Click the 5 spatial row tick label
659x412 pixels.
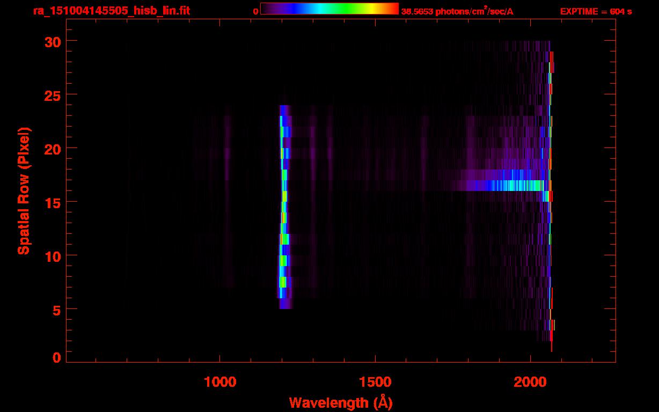[57, 310]
